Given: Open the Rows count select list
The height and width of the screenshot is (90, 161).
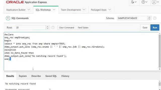Looking at the screenshot, I should pyautogui.click(x=32, y=27).
